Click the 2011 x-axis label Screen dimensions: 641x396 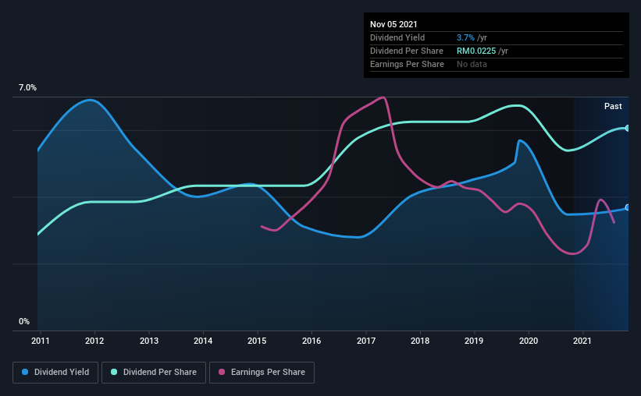[40, 341]
